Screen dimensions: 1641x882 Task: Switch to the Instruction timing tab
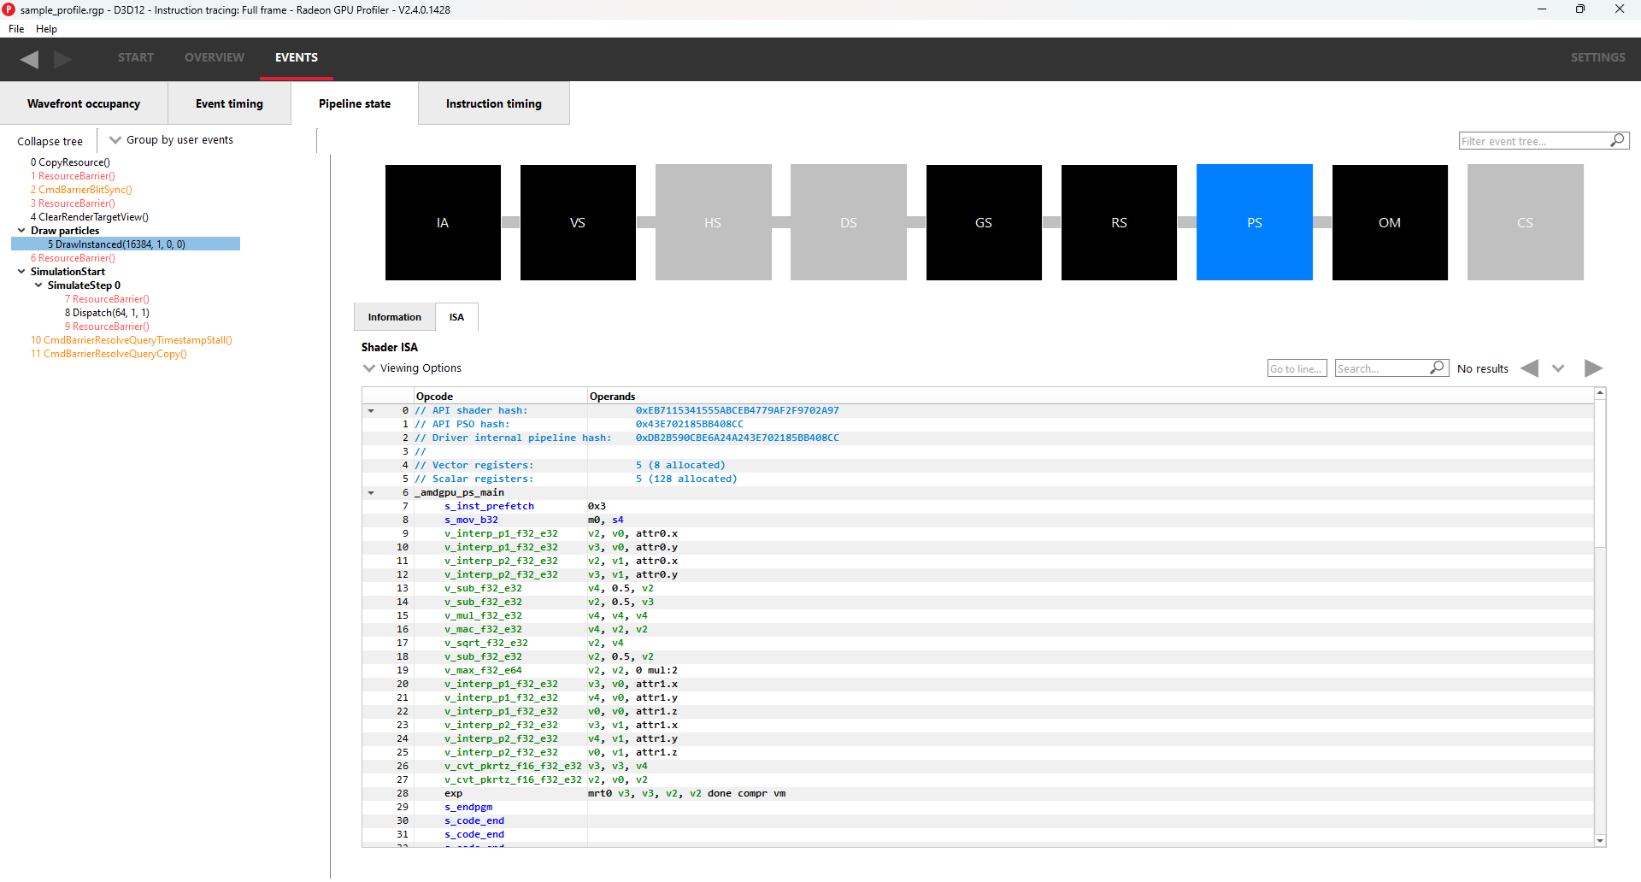(x=493, y=103)
